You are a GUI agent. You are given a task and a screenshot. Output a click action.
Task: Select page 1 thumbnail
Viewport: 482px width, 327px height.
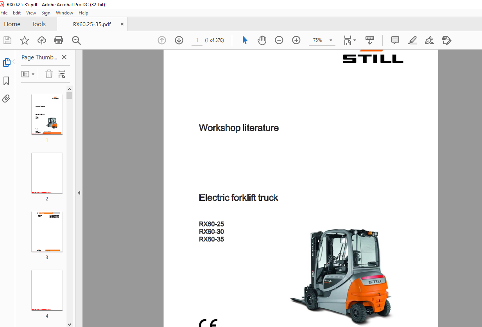(47, 114)
